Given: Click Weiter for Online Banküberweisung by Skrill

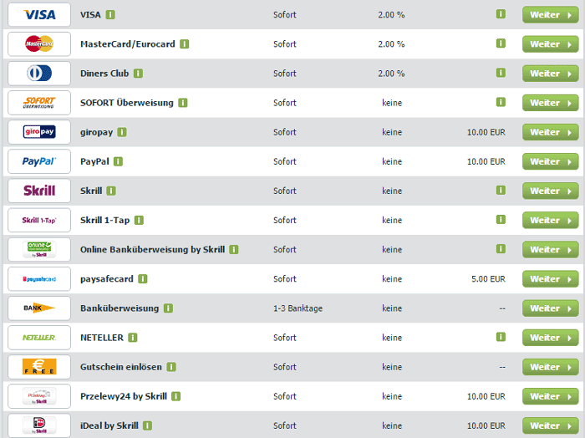Looking at the screenshot, I should click(x=550, y=250).
